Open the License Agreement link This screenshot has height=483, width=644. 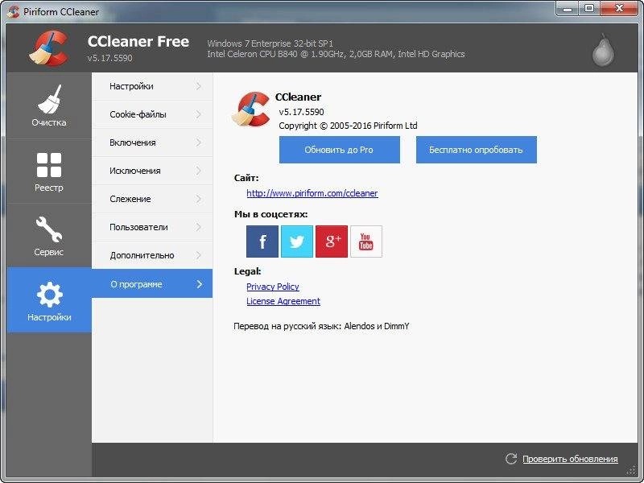(x=283, y=301)
